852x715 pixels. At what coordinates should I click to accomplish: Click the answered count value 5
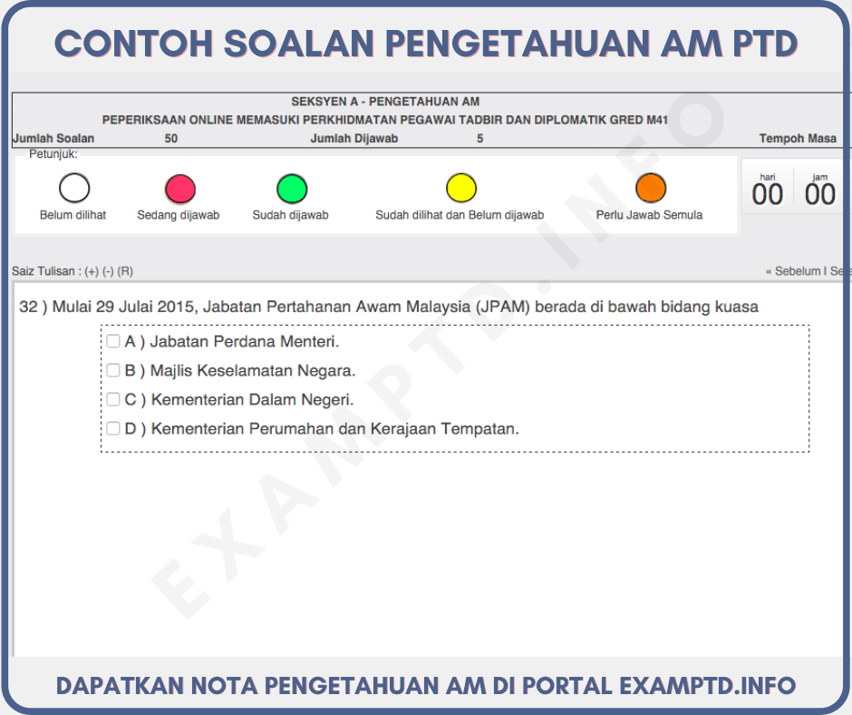pyautogui.click(x=479, y=138)
